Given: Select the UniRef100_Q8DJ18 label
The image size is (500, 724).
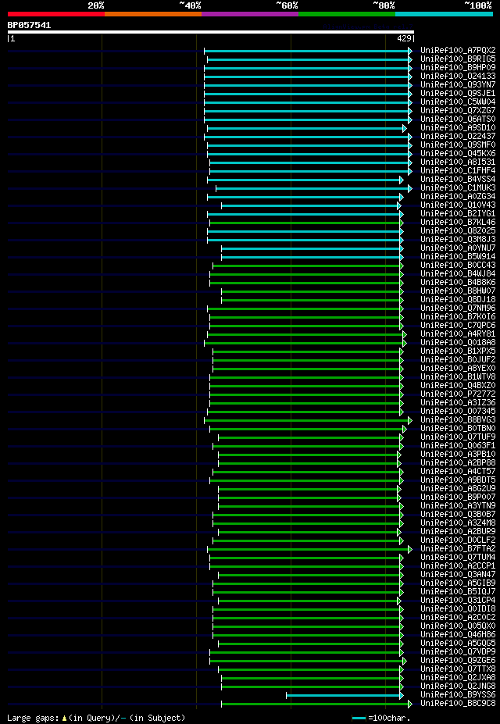Looking at the screenshot, I should pyautogui.click(x=458, y=300).
